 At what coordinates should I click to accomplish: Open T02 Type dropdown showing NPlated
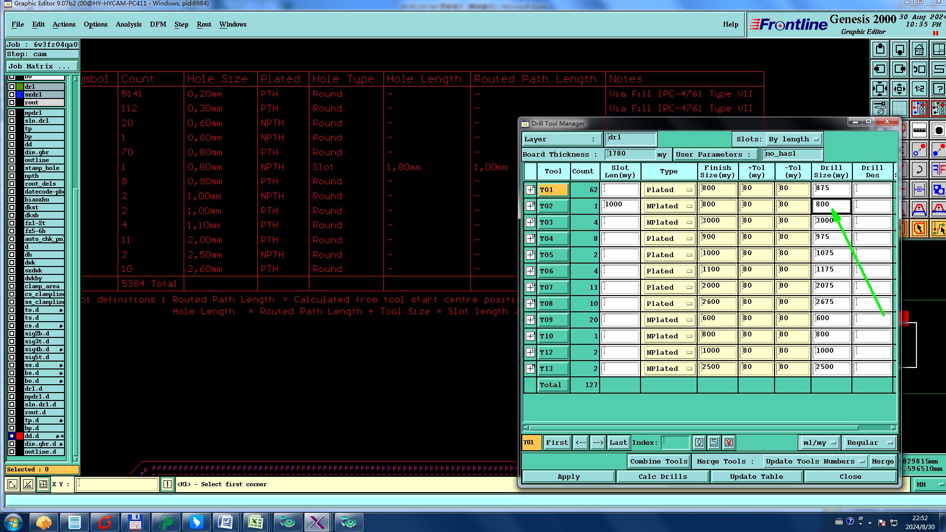click(x=669, y=206)
